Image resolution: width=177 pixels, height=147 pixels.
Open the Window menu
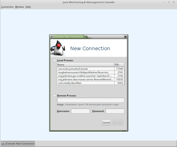pos(20,7)
